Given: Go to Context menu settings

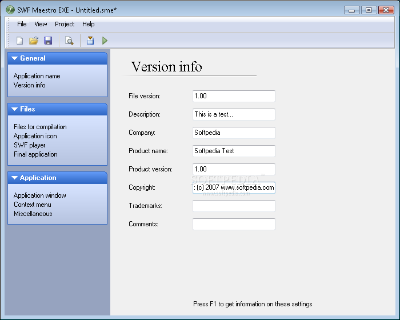Looking at the screenshot, I should coord(33,205).
